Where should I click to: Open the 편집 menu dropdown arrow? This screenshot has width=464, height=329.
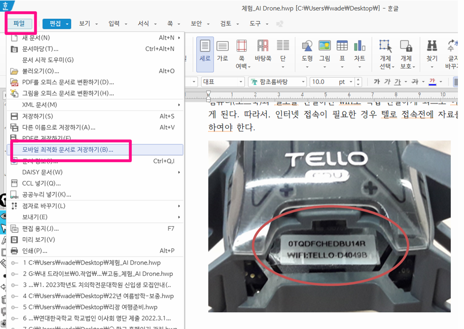[67, 24]
